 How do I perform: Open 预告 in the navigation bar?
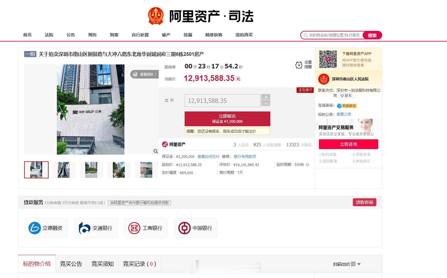pos(92,35)
